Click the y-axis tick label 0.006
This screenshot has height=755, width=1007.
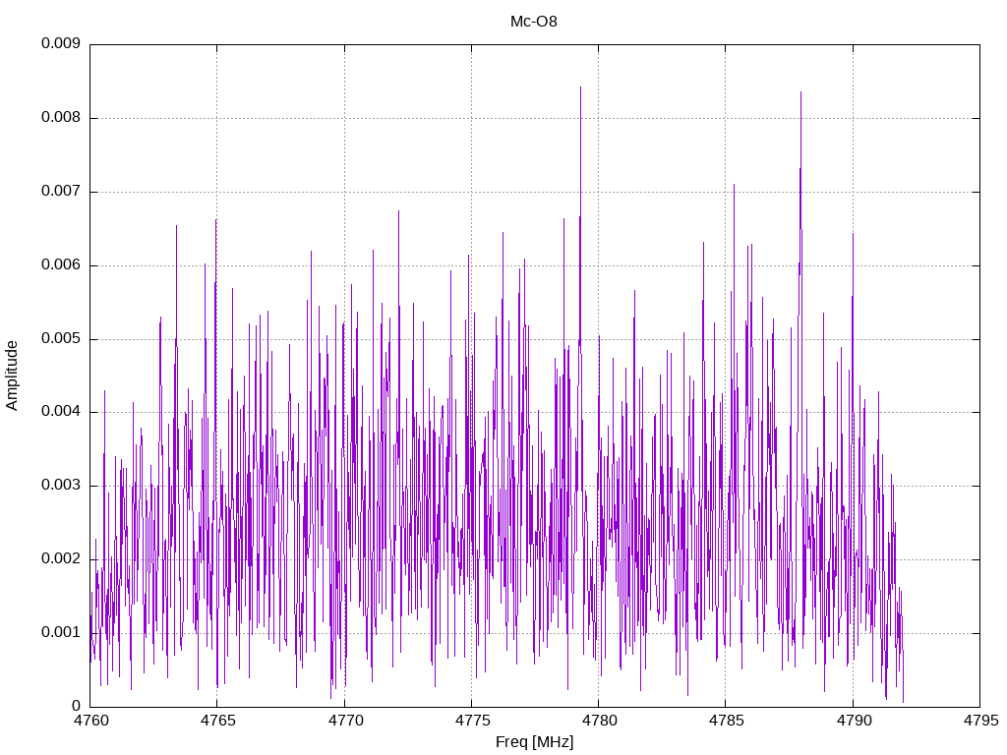[61, 265]
